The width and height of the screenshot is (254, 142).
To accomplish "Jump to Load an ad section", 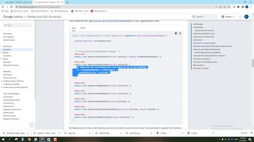I will click(x=197, y=40).
